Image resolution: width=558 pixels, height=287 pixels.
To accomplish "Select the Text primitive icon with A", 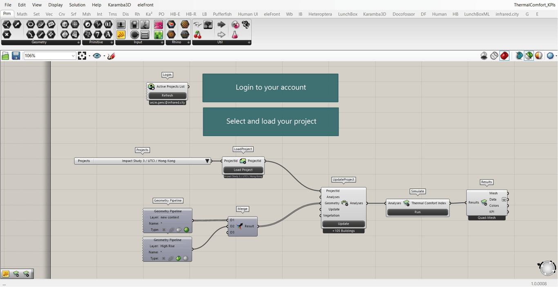I will tap(108, 35).
